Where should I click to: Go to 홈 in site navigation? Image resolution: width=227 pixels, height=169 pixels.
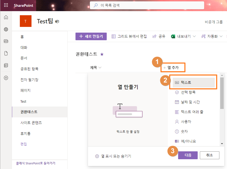(x=22, y=37)
